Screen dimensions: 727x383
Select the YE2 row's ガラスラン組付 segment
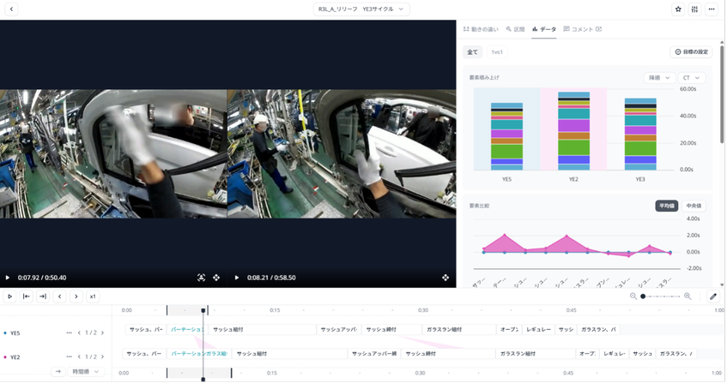coord(536,353)
